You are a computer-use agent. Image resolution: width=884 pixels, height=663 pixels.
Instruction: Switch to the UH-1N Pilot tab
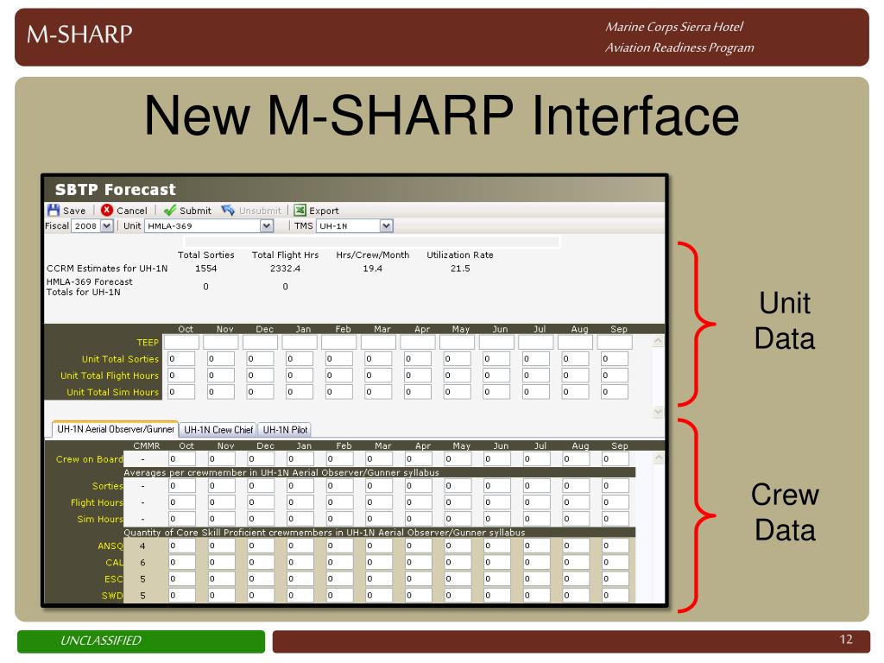click(x=285, y=430)
